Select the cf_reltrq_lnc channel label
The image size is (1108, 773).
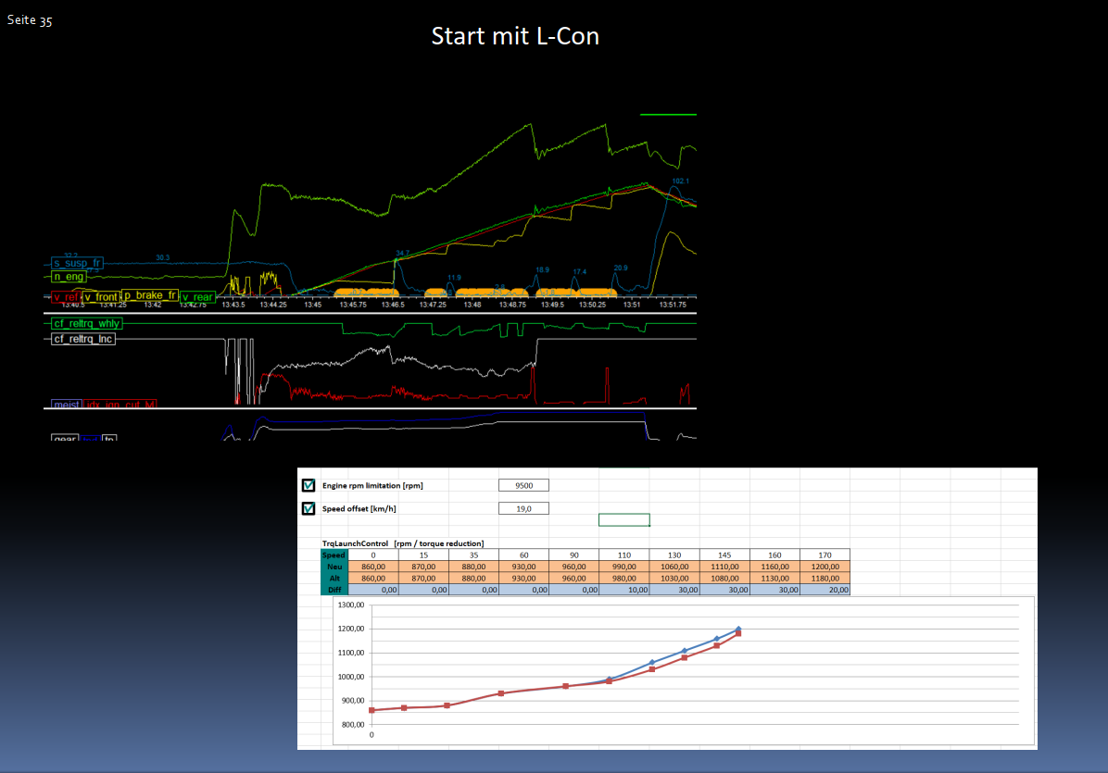coord(84,340)
